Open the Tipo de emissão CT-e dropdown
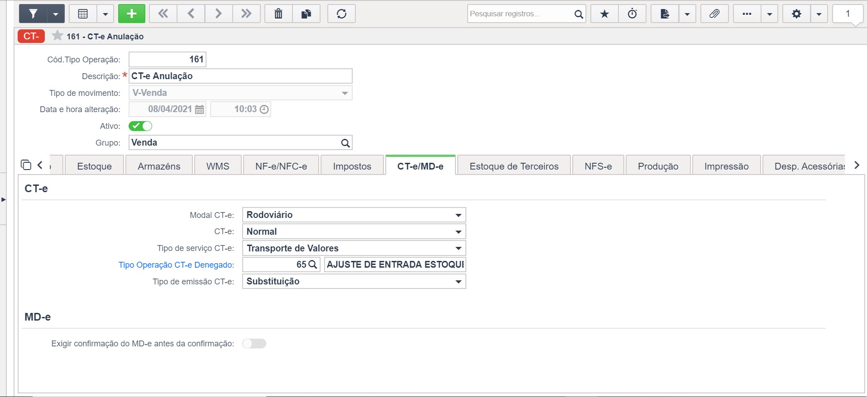This screenshot has height=397, width=867. tap(354, 281)
